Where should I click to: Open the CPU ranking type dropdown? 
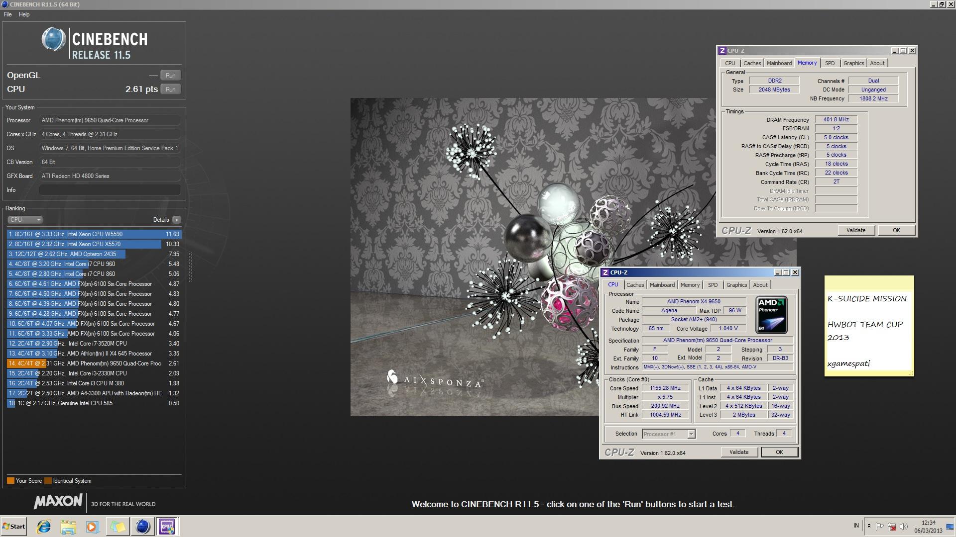[25, 220]
